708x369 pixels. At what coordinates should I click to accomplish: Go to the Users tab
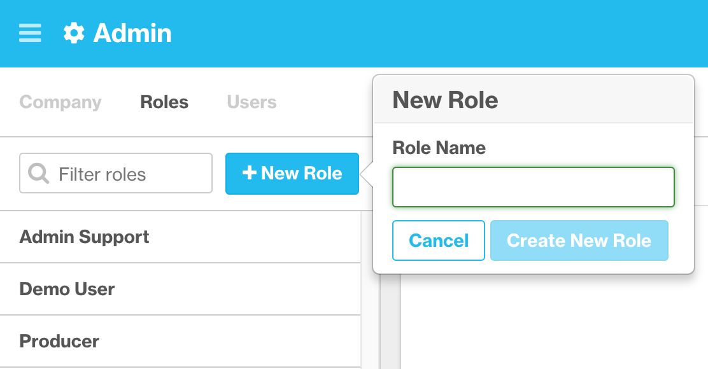[x=251, y=102]
